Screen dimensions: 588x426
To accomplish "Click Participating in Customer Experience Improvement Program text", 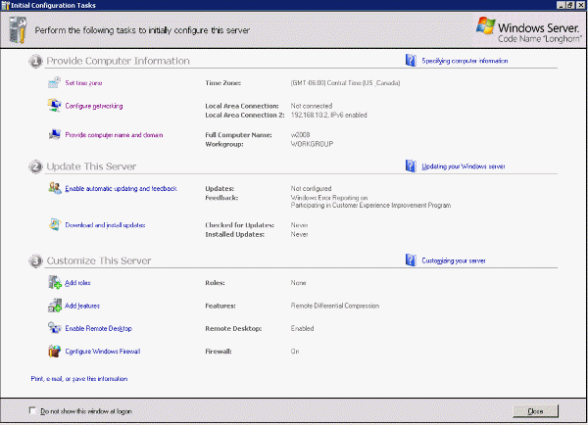I will (x=370, y=206).
